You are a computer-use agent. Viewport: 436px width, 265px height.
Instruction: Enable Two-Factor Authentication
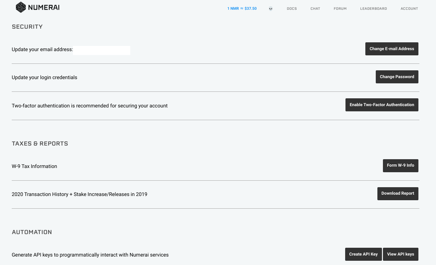click(382, 105)
